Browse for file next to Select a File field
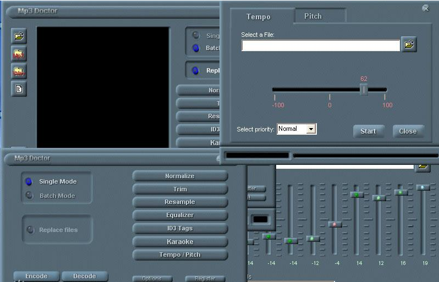Viewport: 439px width, 282px height. pyautogui.click(x=409, y=44)
